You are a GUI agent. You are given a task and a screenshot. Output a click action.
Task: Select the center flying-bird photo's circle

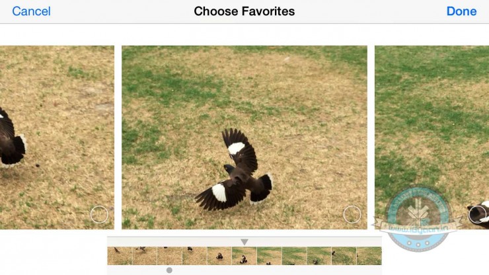pos(352,214)
